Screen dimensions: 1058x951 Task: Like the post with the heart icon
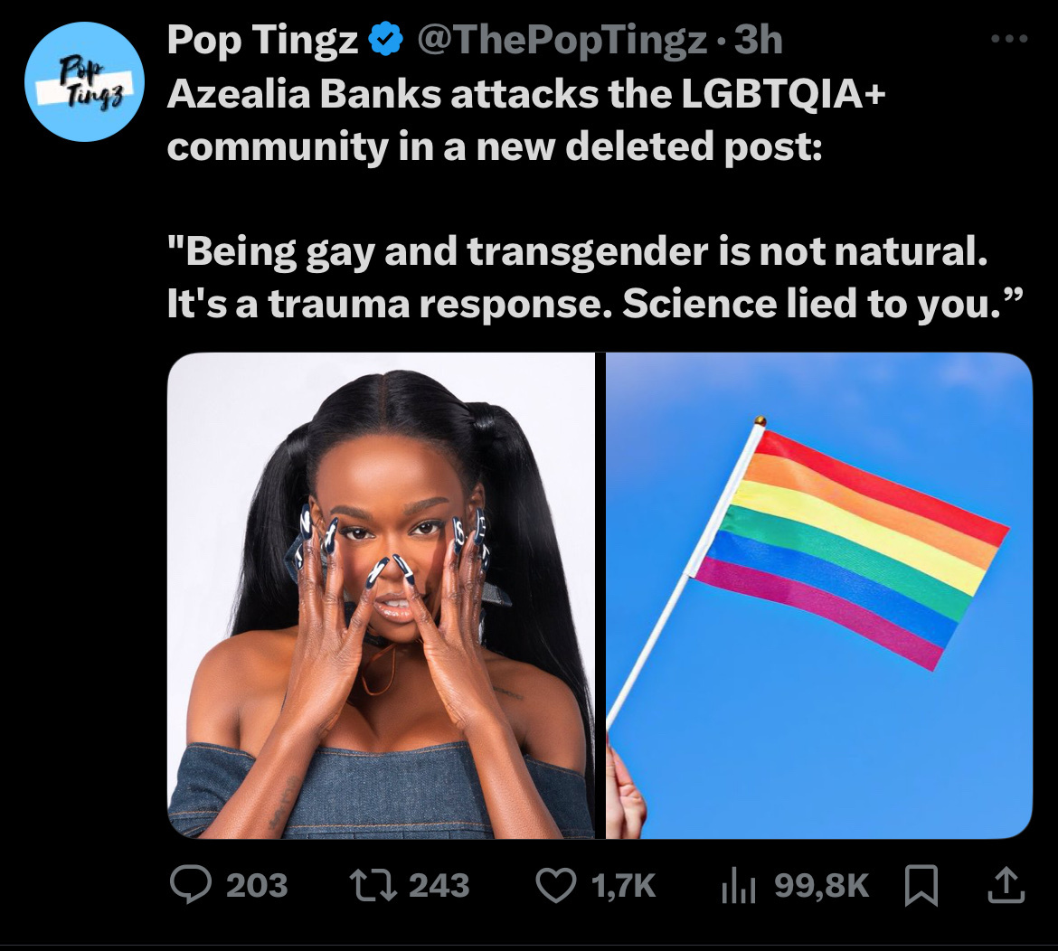(x=557, y=885)
